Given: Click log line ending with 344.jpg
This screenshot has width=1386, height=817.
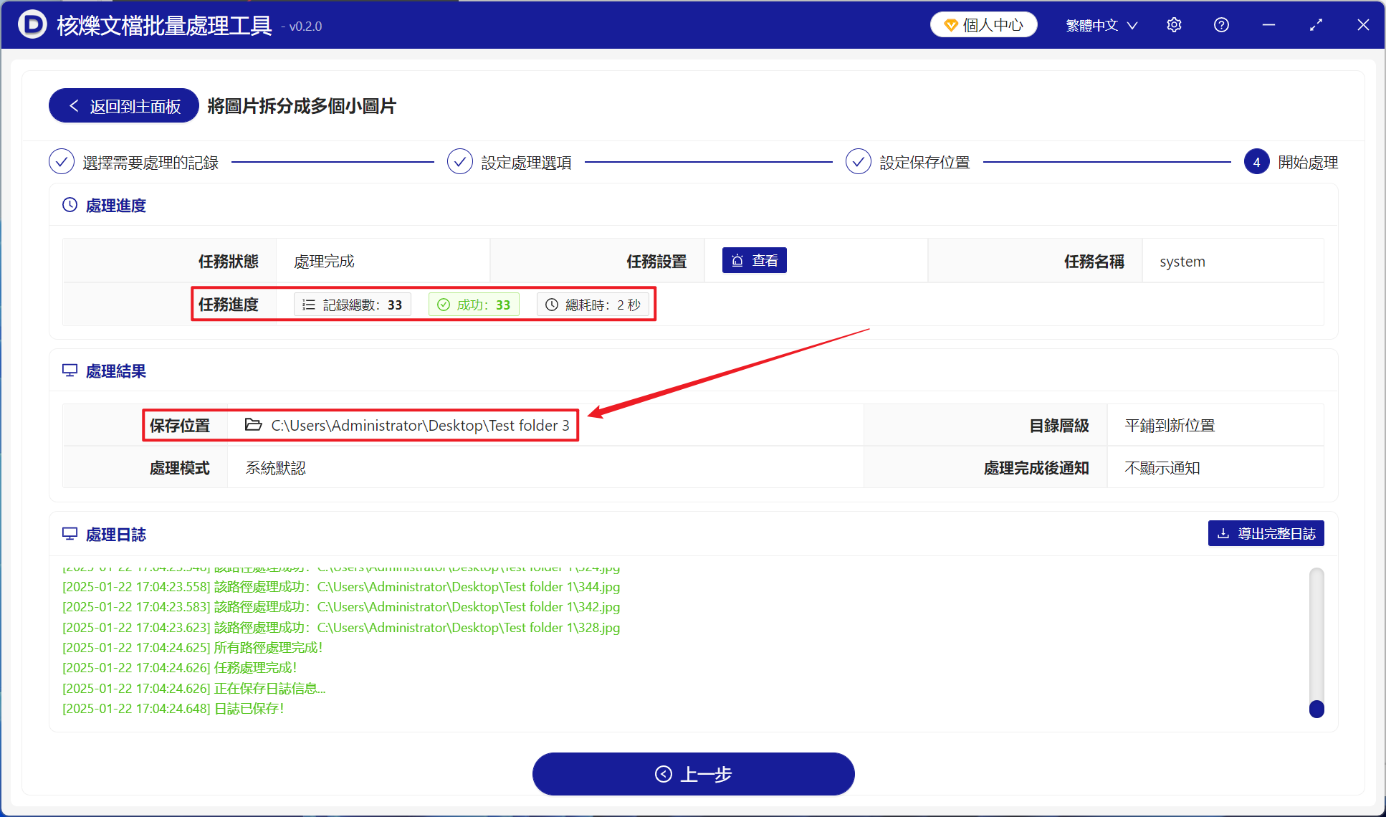Looking at the screenshot, I should click(x=341, y=587).
